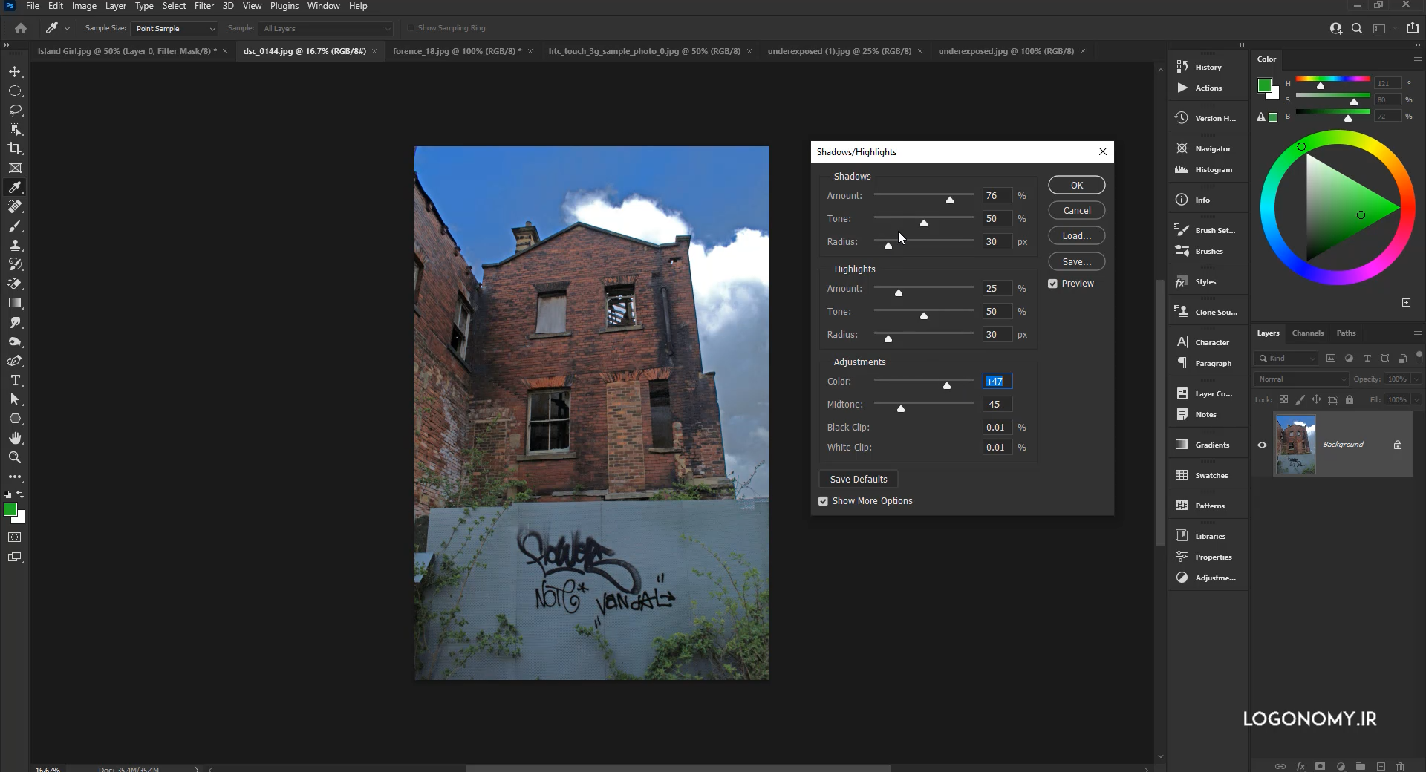This screenshot has width=1426, height=772.
Task: Select the Crop tool
Action: 15,148
